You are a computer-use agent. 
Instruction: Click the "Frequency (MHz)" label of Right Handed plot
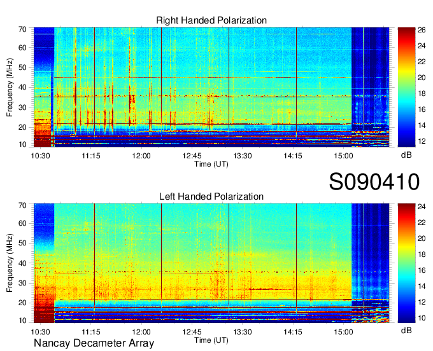(10, 87)
